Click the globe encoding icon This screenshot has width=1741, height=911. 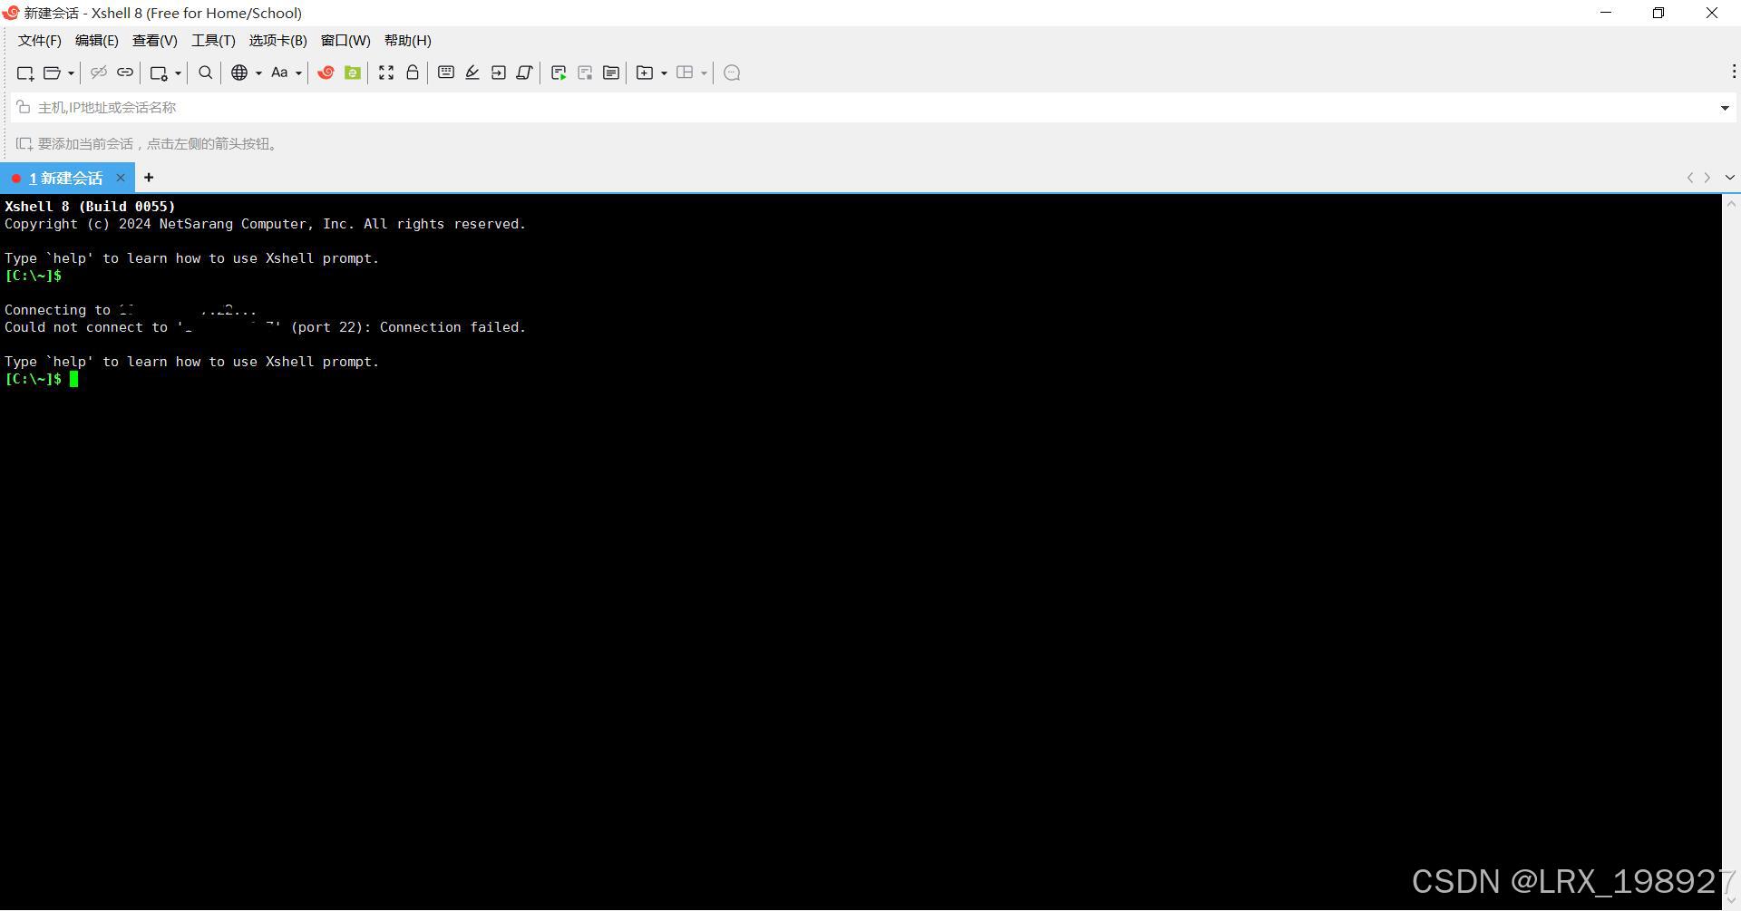pos(239,73)
